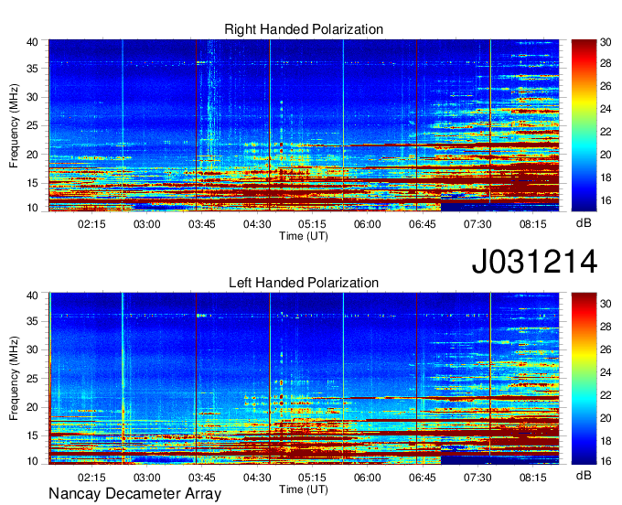Image resolution: width=622 pixels, height=505 pixels.
Task: Click the '08:15' tick label under the top plot
Action: click(x=533, y=224)
